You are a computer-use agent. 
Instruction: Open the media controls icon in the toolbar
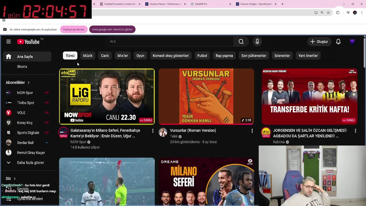348,13
